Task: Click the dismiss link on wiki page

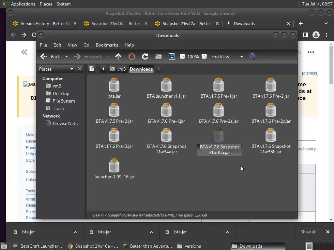Action: coord(310,73)
